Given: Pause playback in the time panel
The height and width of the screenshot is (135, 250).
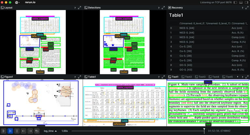Looking at the screenshot, I should coord(17,131).
